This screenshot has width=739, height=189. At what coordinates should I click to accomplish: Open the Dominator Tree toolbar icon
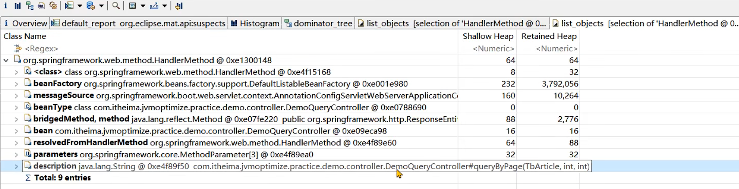pos(30,6)
